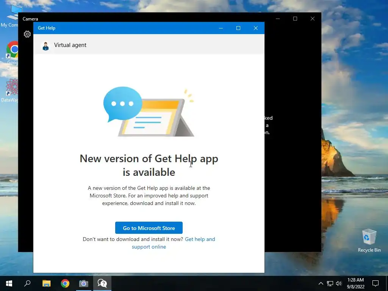Open the clock showing 1:28 AM

355,283
